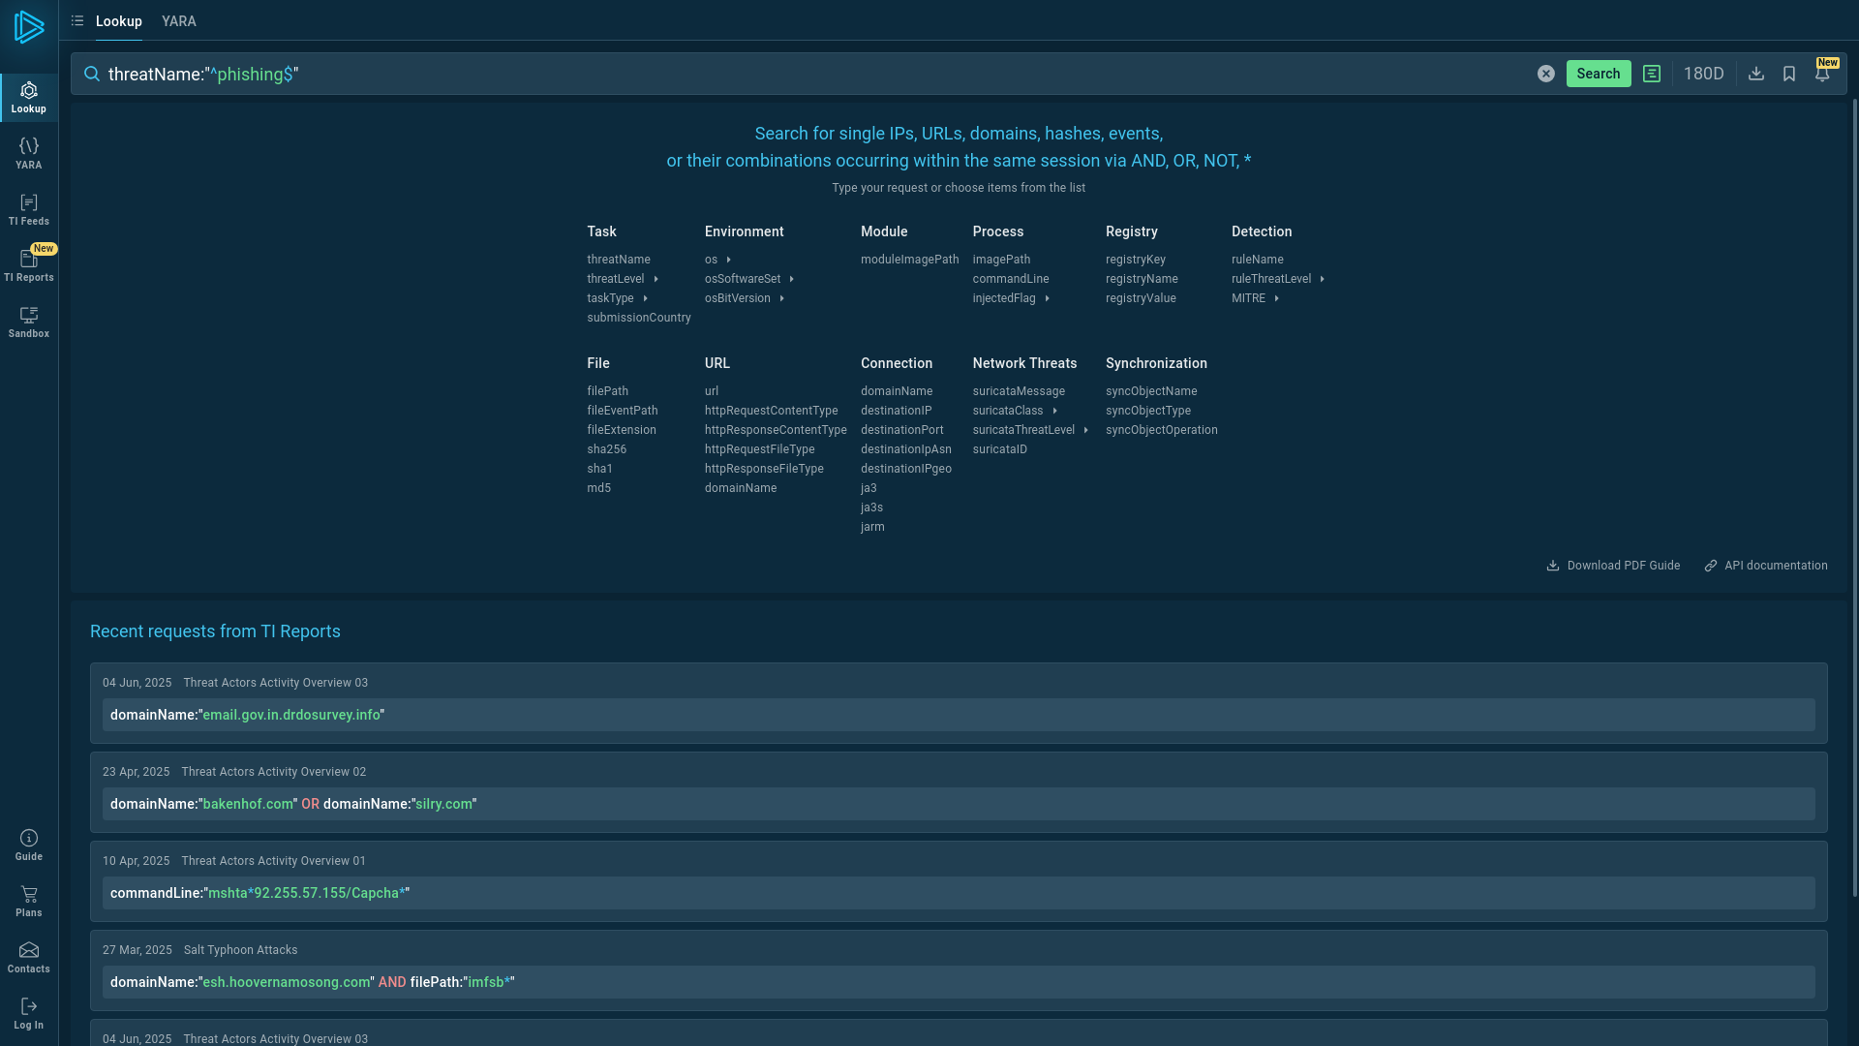Image resolution: width=1859 pixels, height=1046 pixels.
Task: Clear the search query with X icon
Action: tap(1546, 74)
